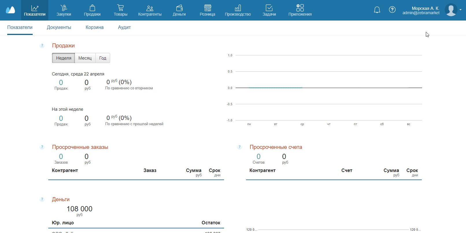Show notifications via bell icon
Viewport: 466px width, 233px height.
(x=377, y=10)
